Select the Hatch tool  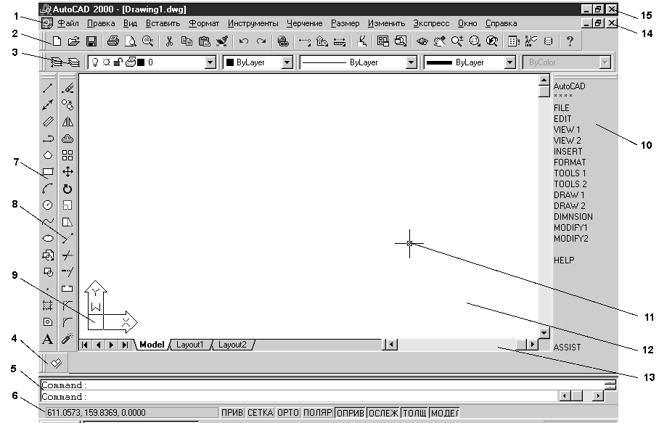47,305
